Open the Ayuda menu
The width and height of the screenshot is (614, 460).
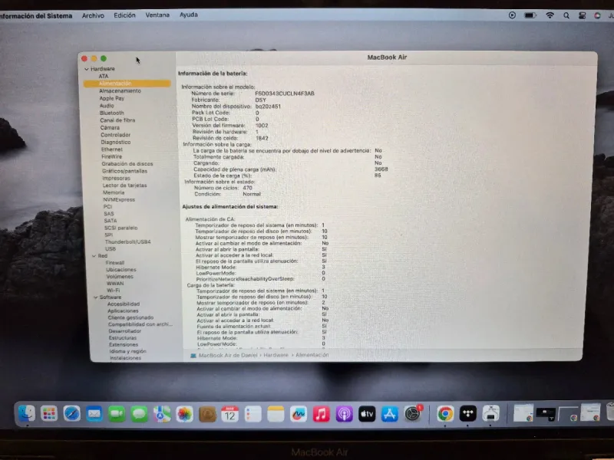188,15
